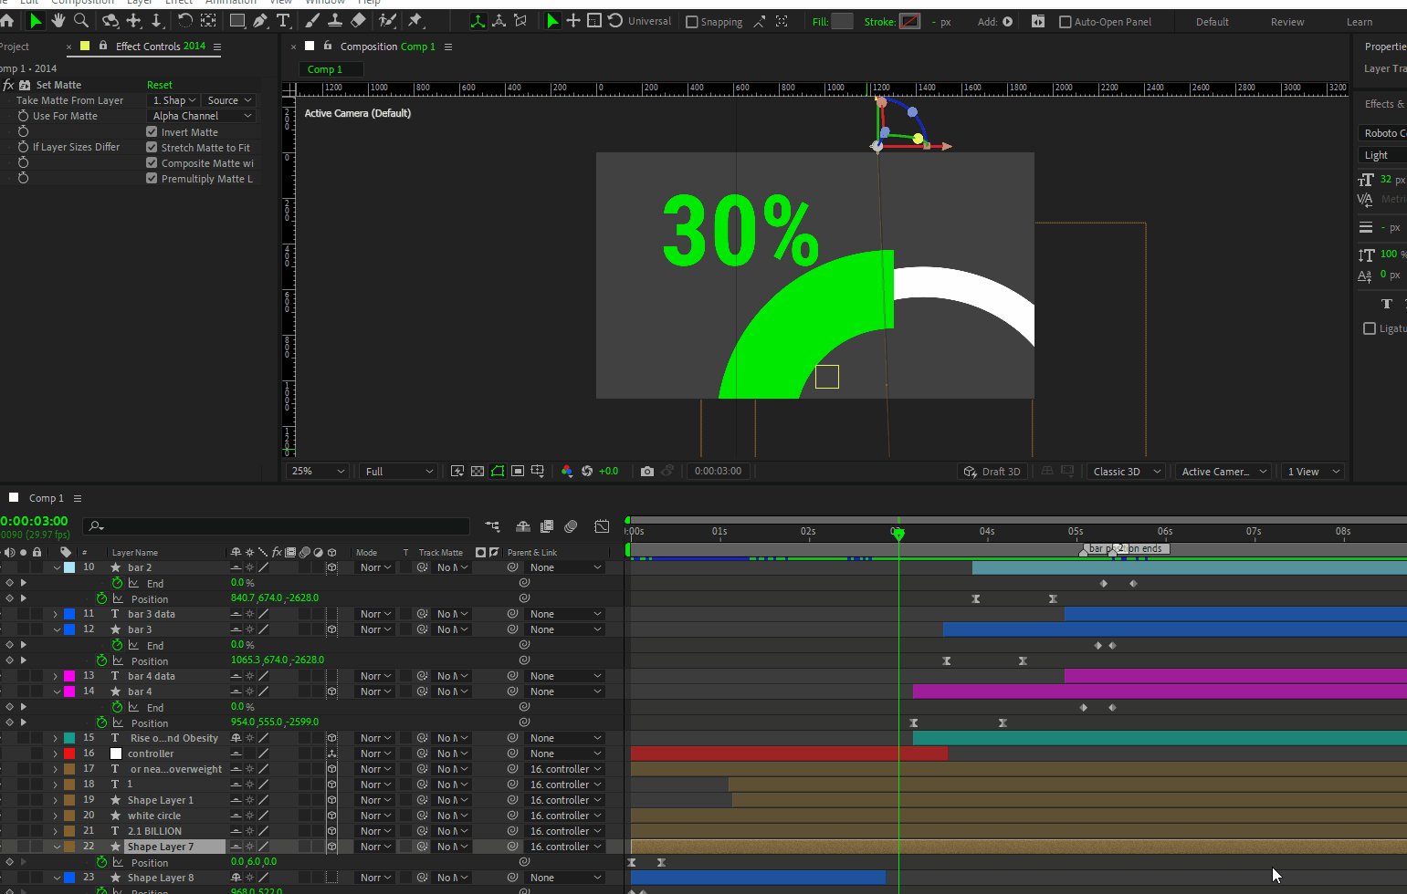Open Use For Matte Alpha Channel dropdown
The image size is (1407, 894).
tap(202, 116)
